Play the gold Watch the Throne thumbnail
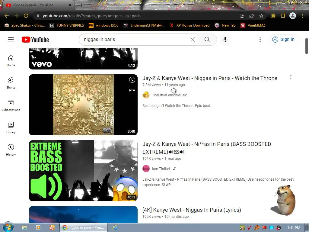The image size is (309, 232). [x=83, y=105]
